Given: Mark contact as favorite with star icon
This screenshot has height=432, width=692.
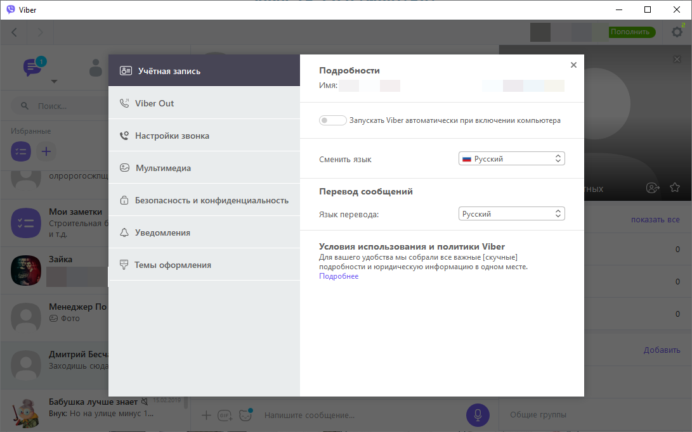Looking at the screenshot, I should pyautogui.click(x=675, y=187).
